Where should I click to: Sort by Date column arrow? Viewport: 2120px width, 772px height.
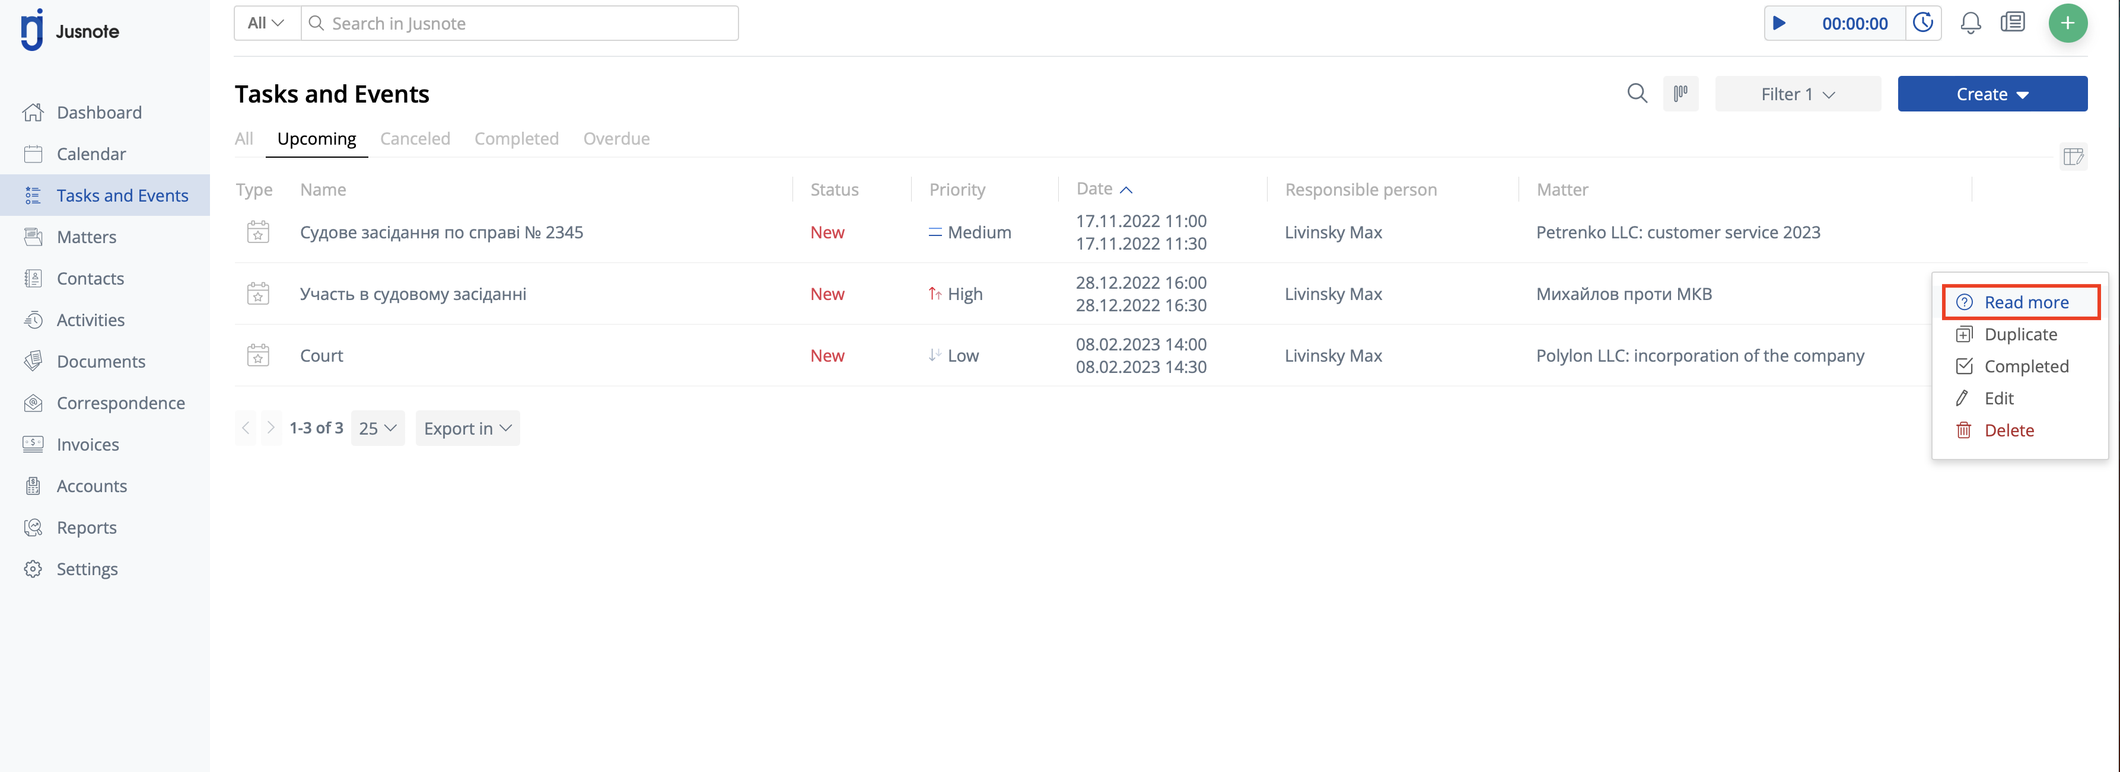[x=1126, y=190]
